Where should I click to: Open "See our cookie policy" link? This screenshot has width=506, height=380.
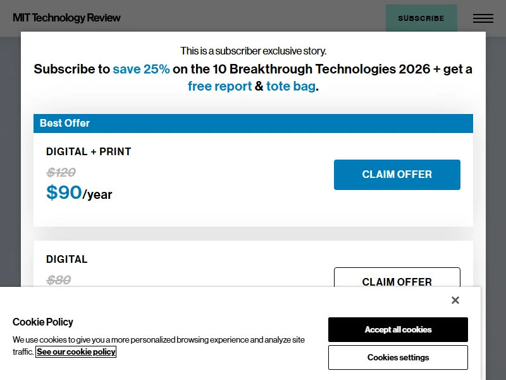click(76, 351)
